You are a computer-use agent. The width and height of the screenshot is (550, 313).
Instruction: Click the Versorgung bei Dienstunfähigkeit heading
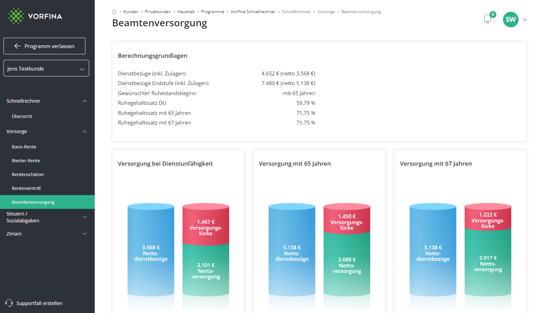(x=165, y=164)
